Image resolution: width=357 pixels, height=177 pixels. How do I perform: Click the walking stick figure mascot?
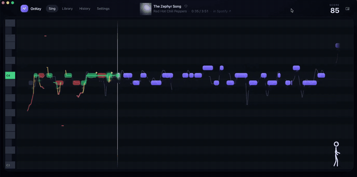pyautogui.click(x=336, y=154)
